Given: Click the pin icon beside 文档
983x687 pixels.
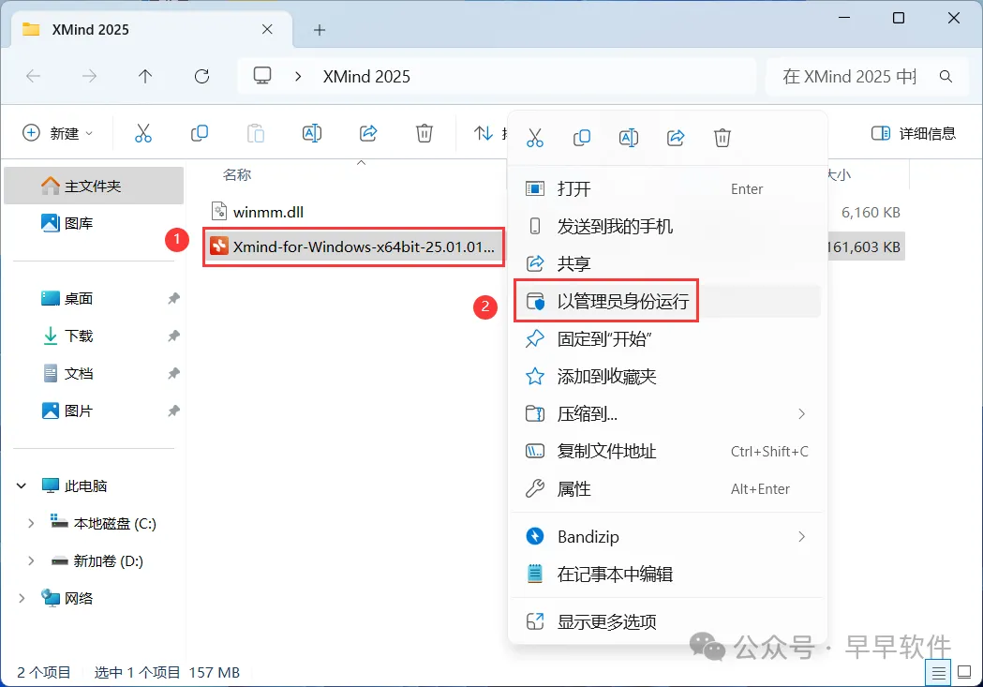Looking at the screenshot, I should pos(173,374).
